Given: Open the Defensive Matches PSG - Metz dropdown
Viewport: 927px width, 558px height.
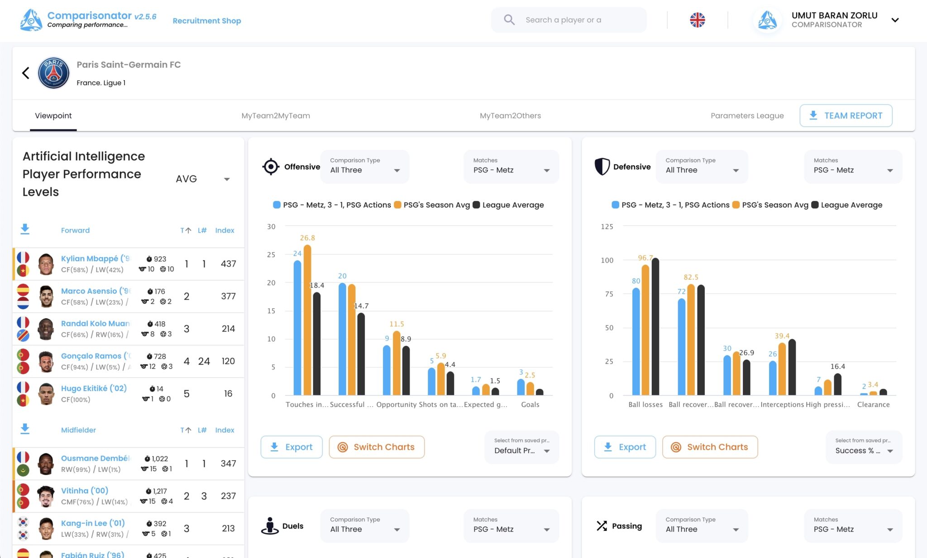Looking at the screenshot, I should click(852, 170).
